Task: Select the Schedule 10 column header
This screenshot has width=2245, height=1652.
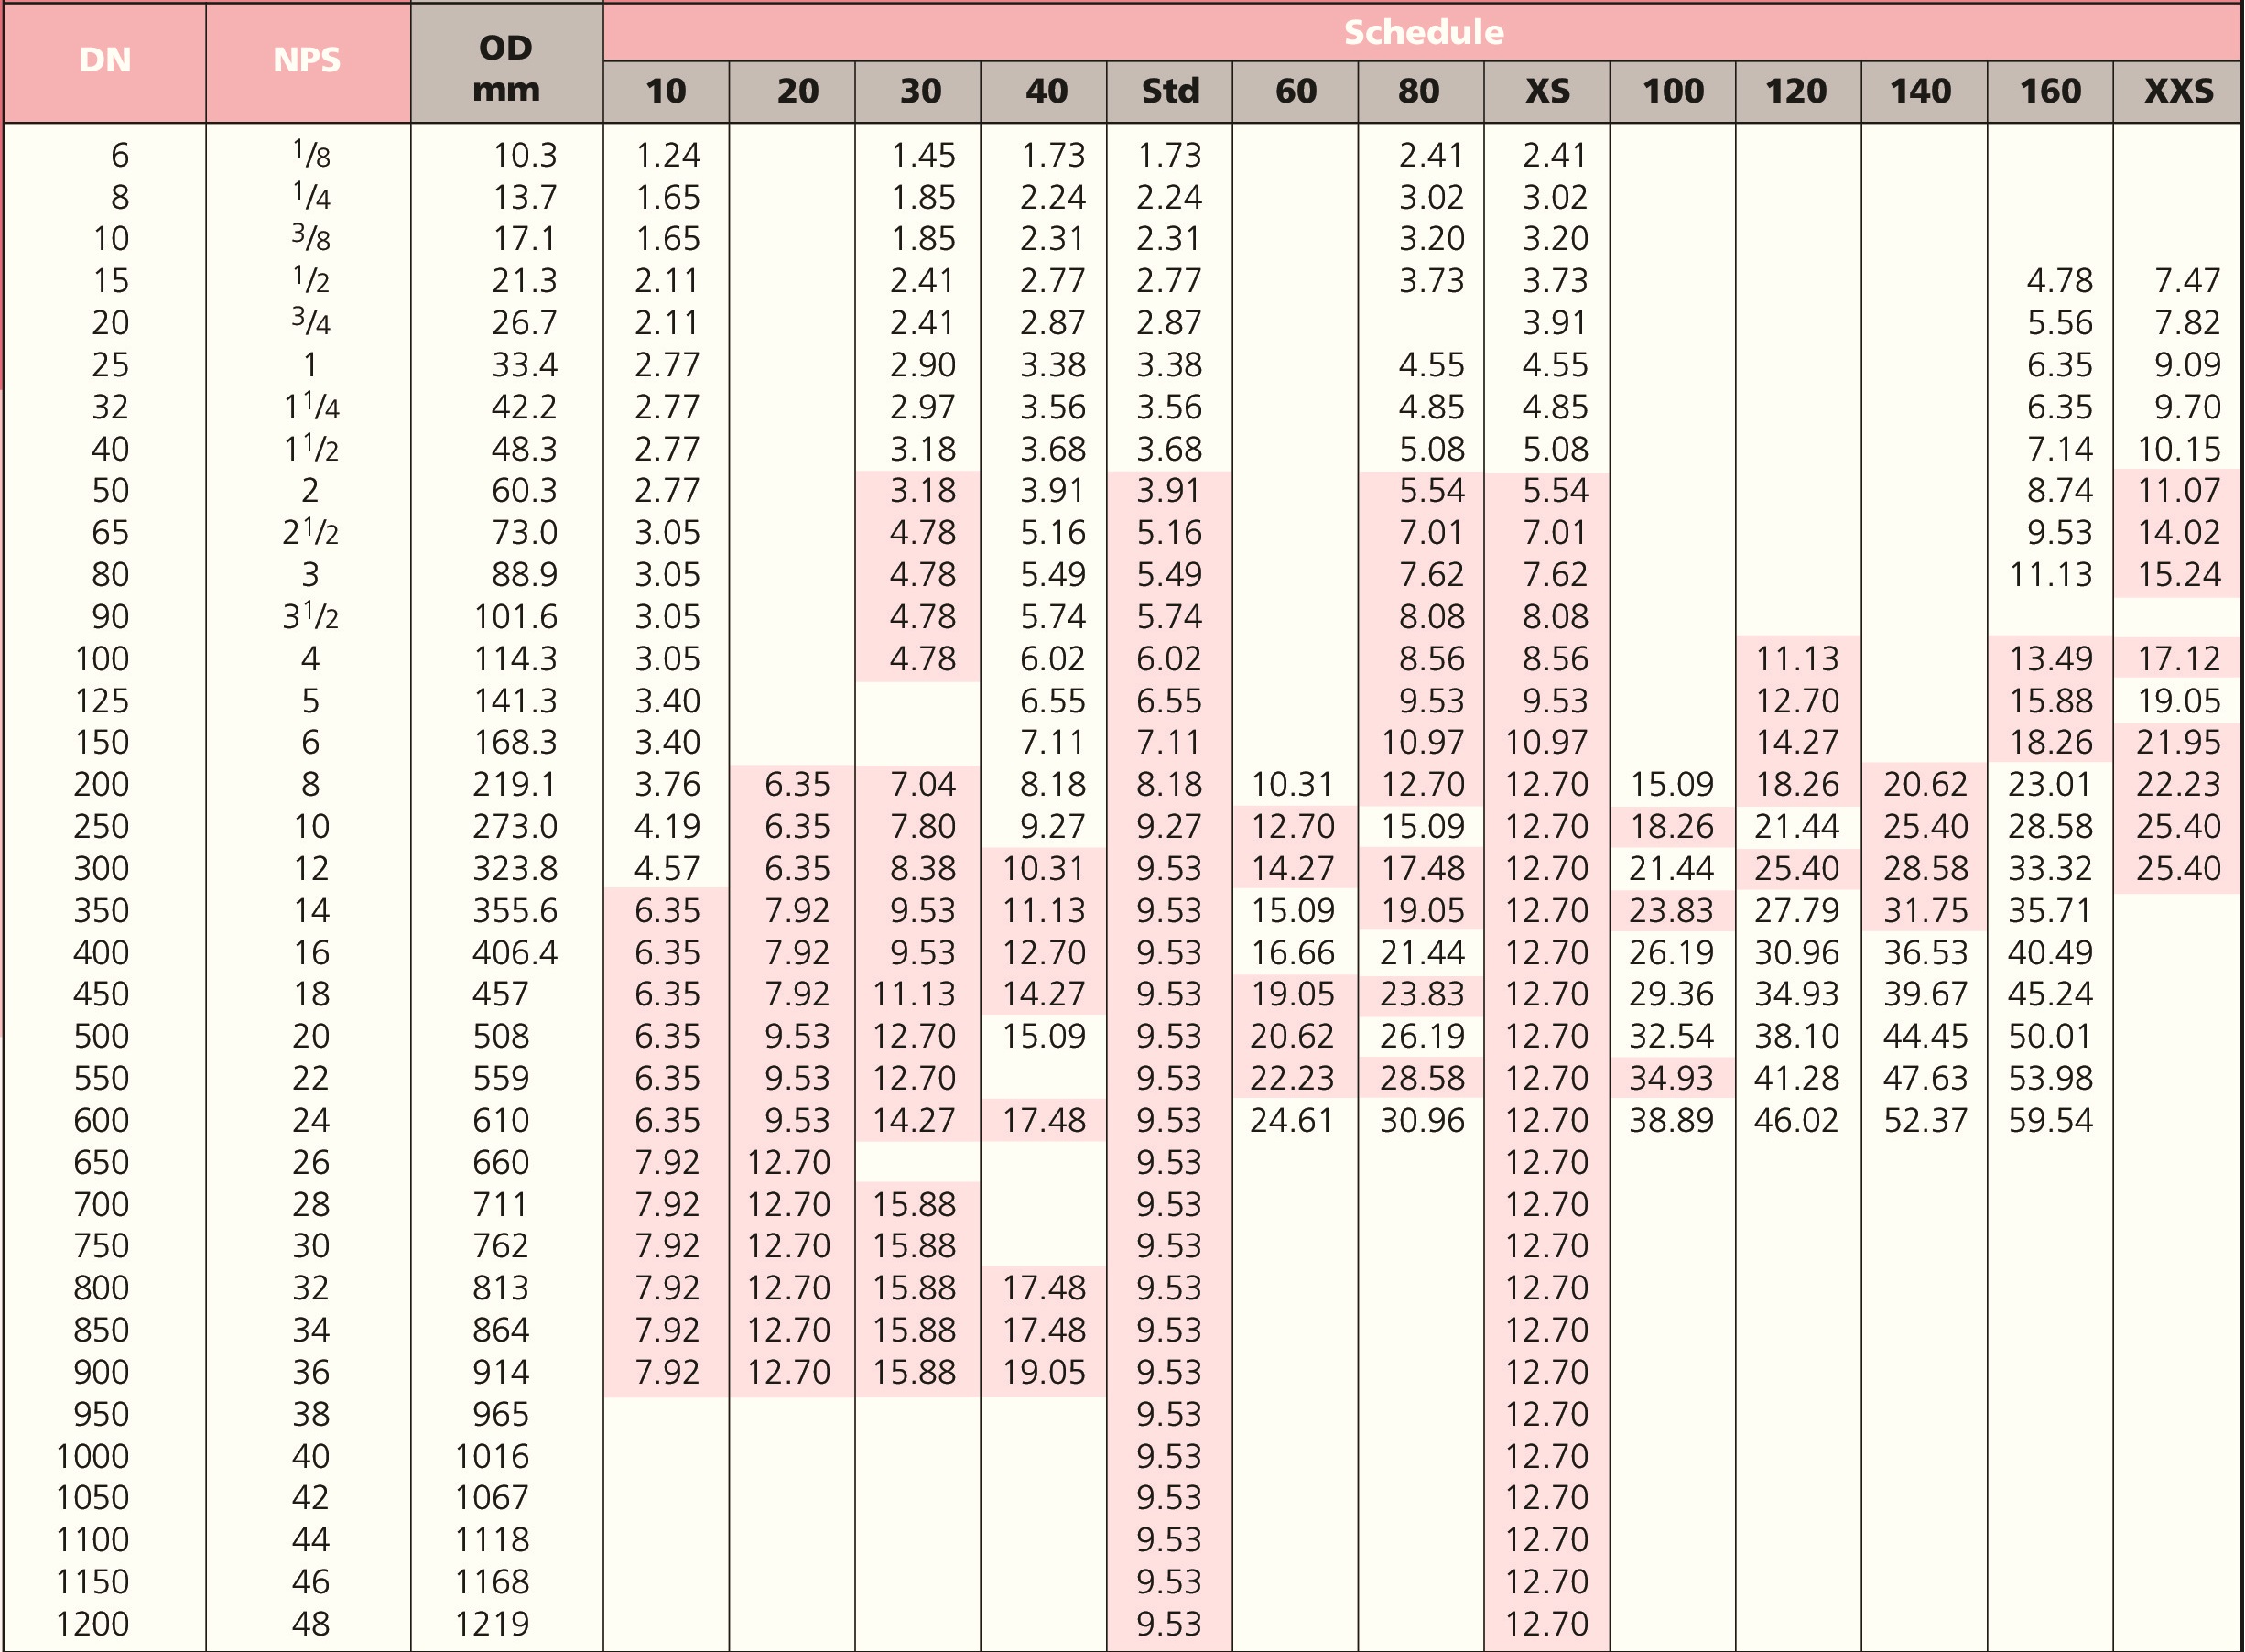Action: tap(666, 91)
